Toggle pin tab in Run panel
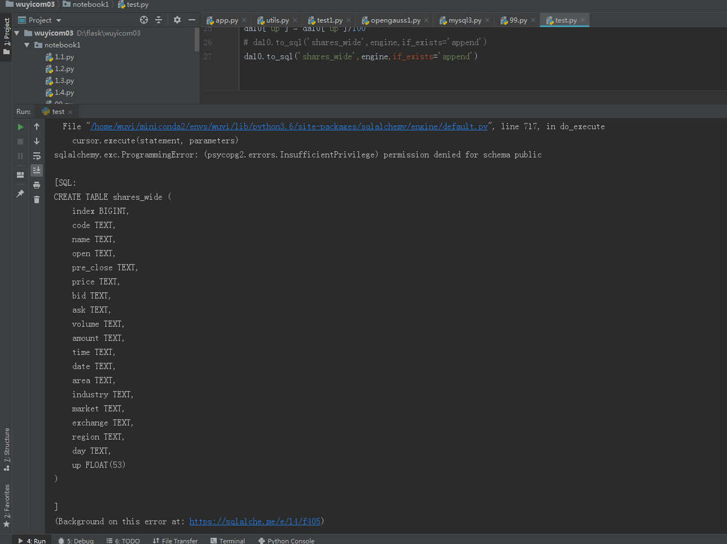Screen dimensions: 727x544 (20, 194)
